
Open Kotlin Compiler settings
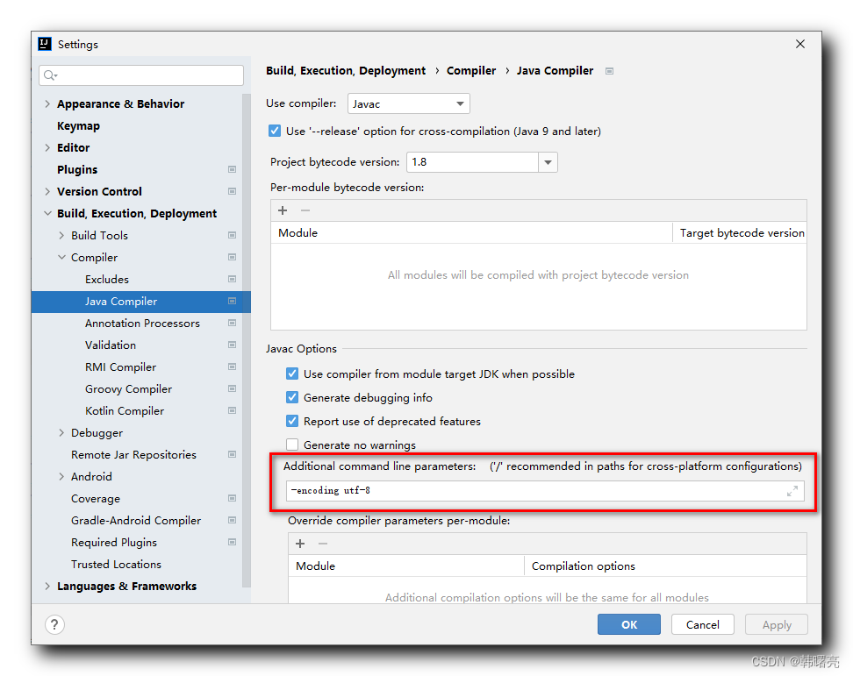pos(125,411)
